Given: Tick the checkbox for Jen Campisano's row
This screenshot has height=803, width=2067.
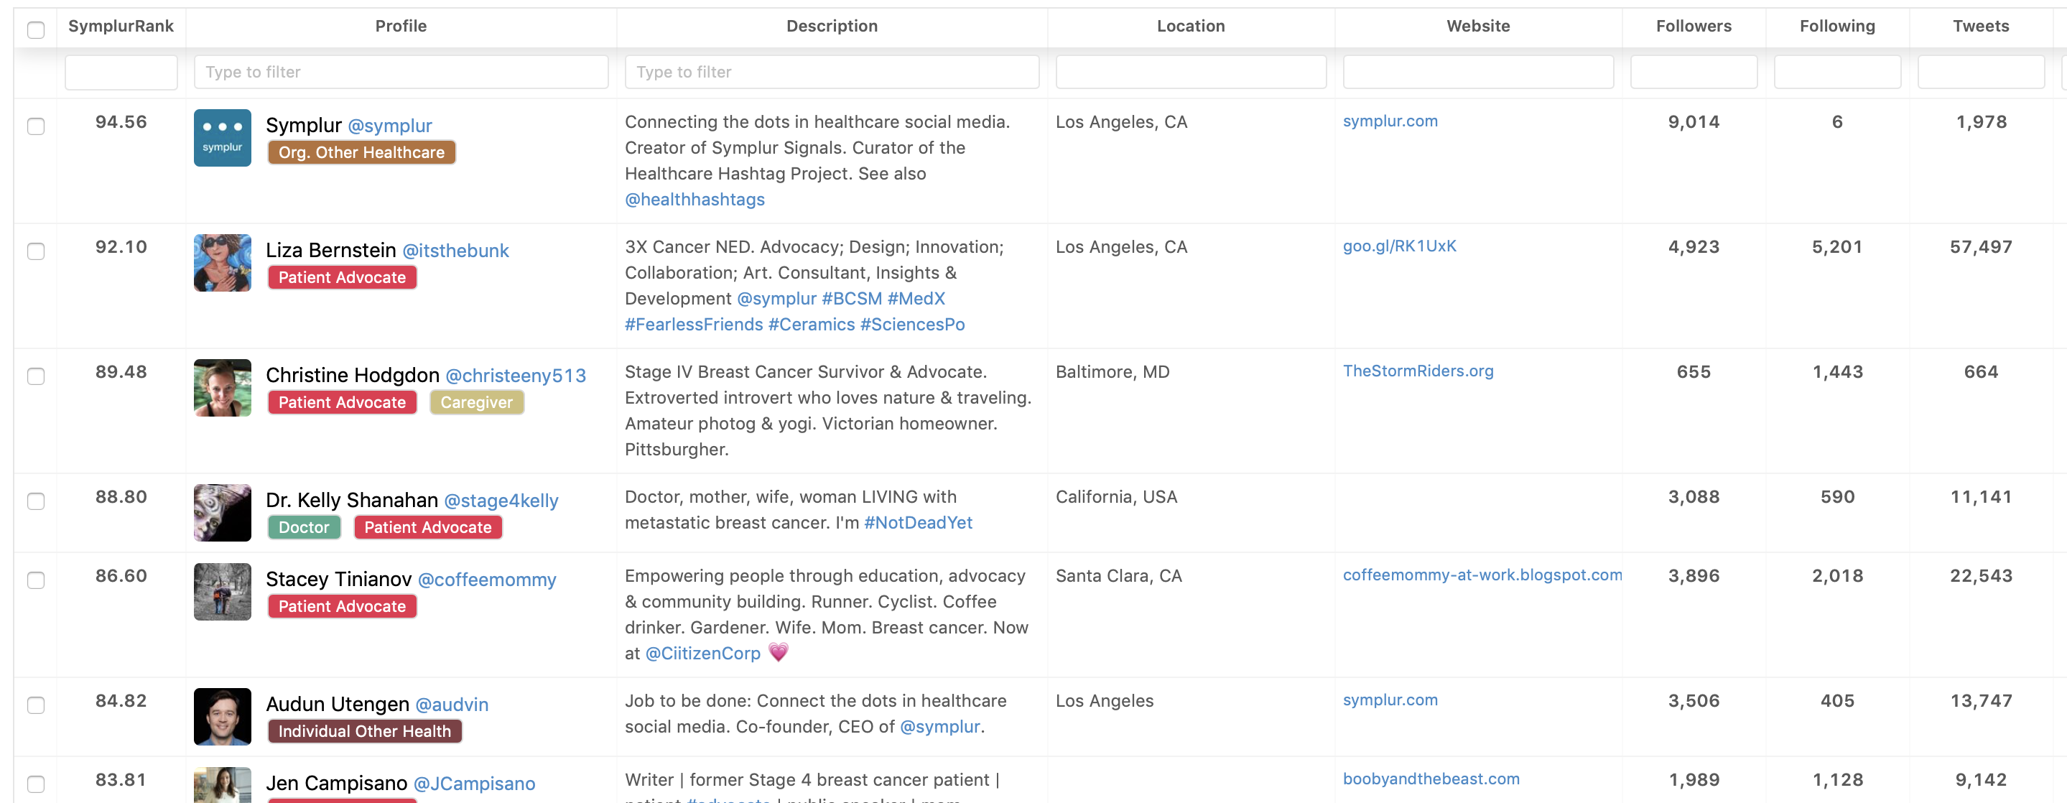Looking at the screenshot, I should pyautogui.click(x=36, y=784).
